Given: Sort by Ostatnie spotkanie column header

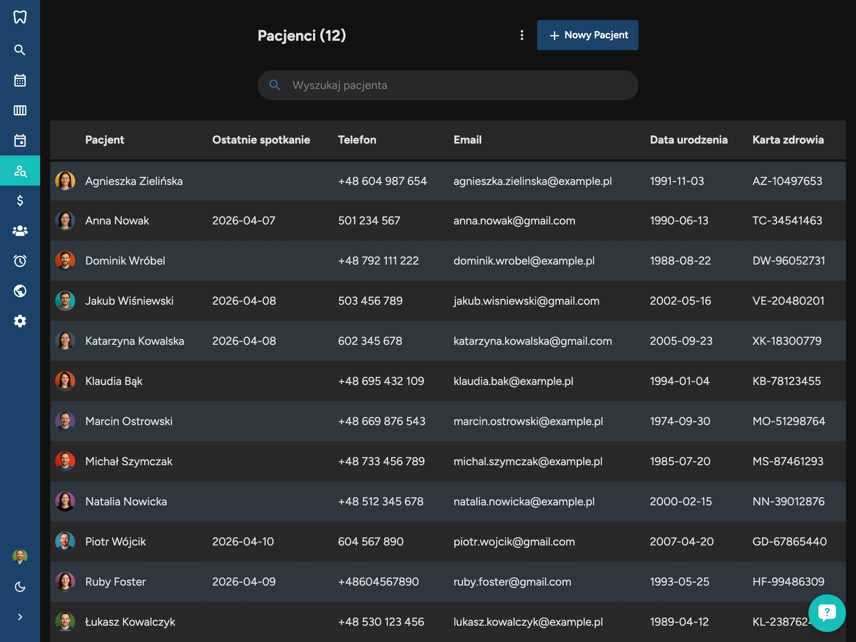Looking at the screenshot, I should coord(261,140).
